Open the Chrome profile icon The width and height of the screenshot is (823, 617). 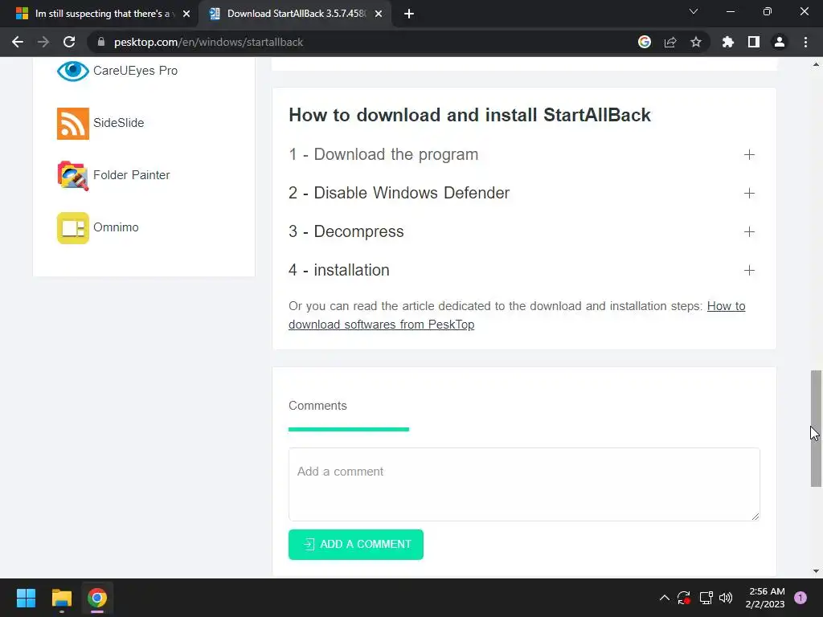(x=779, y=42)
